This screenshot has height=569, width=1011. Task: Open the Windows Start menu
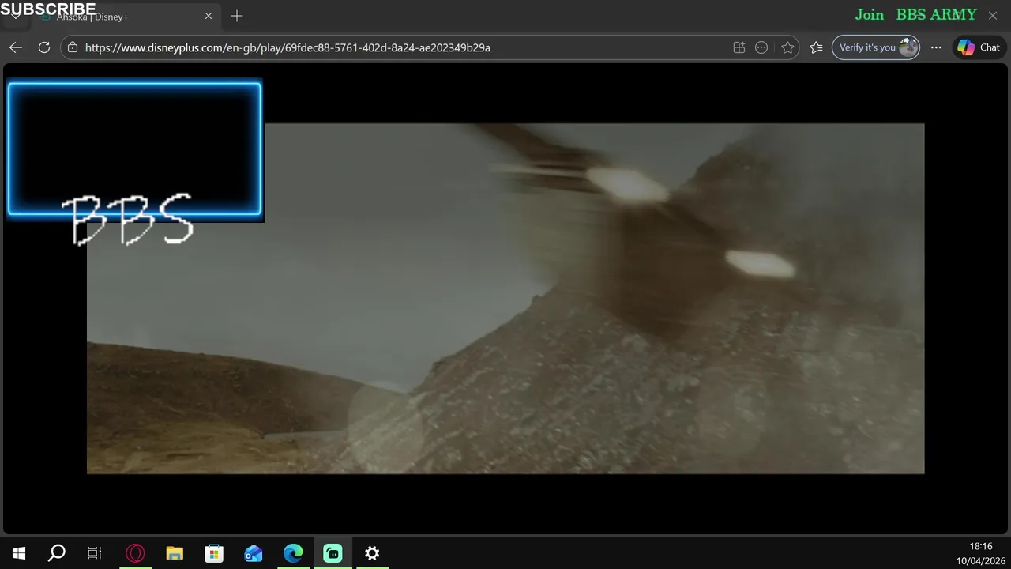tap(19, 553)
